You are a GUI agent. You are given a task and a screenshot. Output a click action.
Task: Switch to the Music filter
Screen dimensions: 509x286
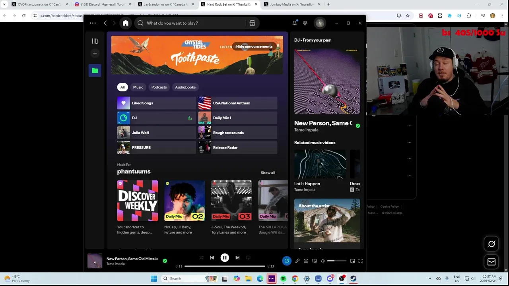[x=138, y=87]
